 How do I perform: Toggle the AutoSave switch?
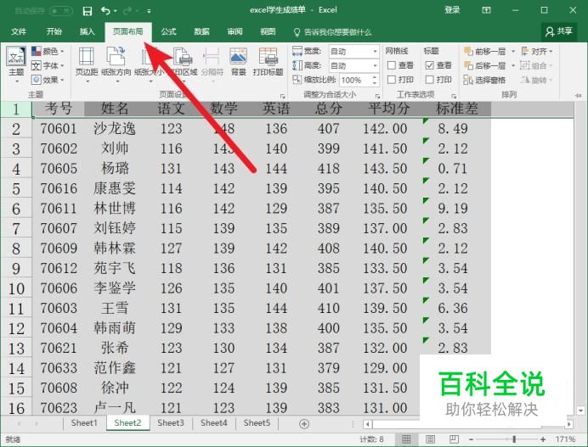(60, 11)
